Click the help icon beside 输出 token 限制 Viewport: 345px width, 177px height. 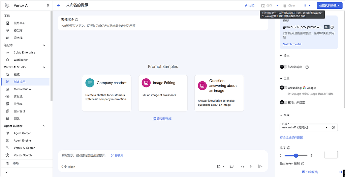click(x=303, y=164)
